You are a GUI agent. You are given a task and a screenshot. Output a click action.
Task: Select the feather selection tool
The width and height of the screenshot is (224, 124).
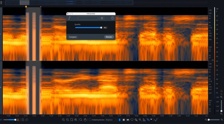148,120
